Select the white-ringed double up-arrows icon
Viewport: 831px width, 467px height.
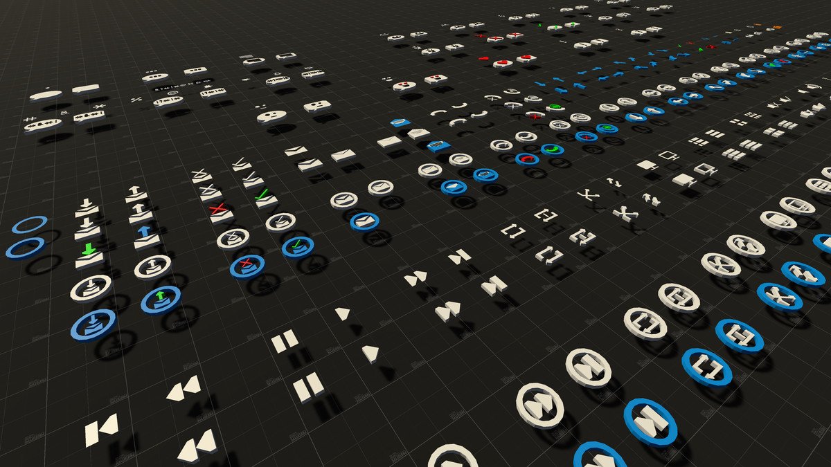pyautogui.click(x=746, y=244)
